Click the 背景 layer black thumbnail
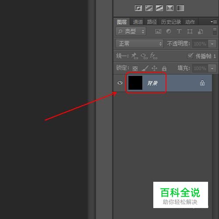 tap(135, 83)
